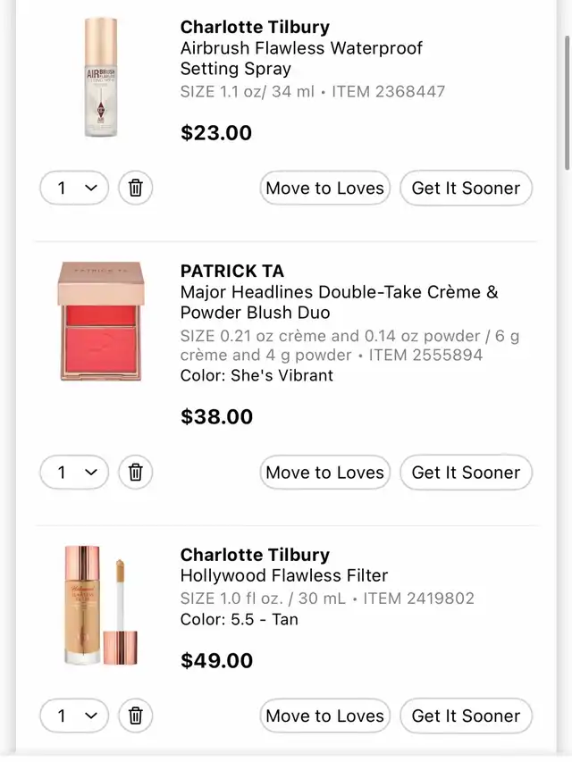
Task: Get It Sooner for Setting Spray
Action: pyautogui.click(x=466, y=188)
